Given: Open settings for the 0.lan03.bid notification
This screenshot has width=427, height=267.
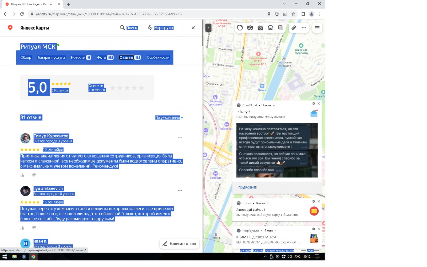Looking at the screenshot, I should click(314, 104).
